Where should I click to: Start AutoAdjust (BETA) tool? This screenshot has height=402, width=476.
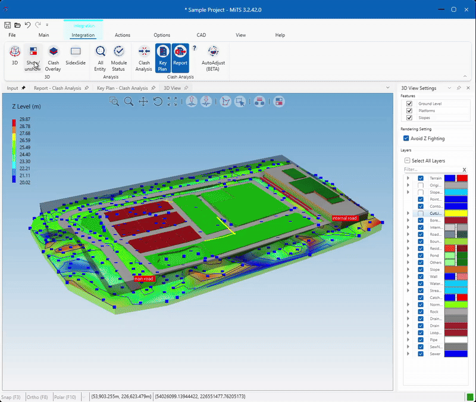213,58
